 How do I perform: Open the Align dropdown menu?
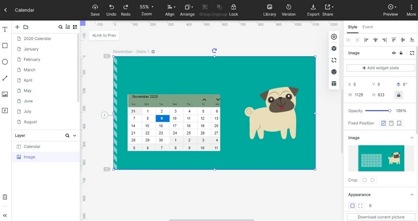click(x=170, y=10)
